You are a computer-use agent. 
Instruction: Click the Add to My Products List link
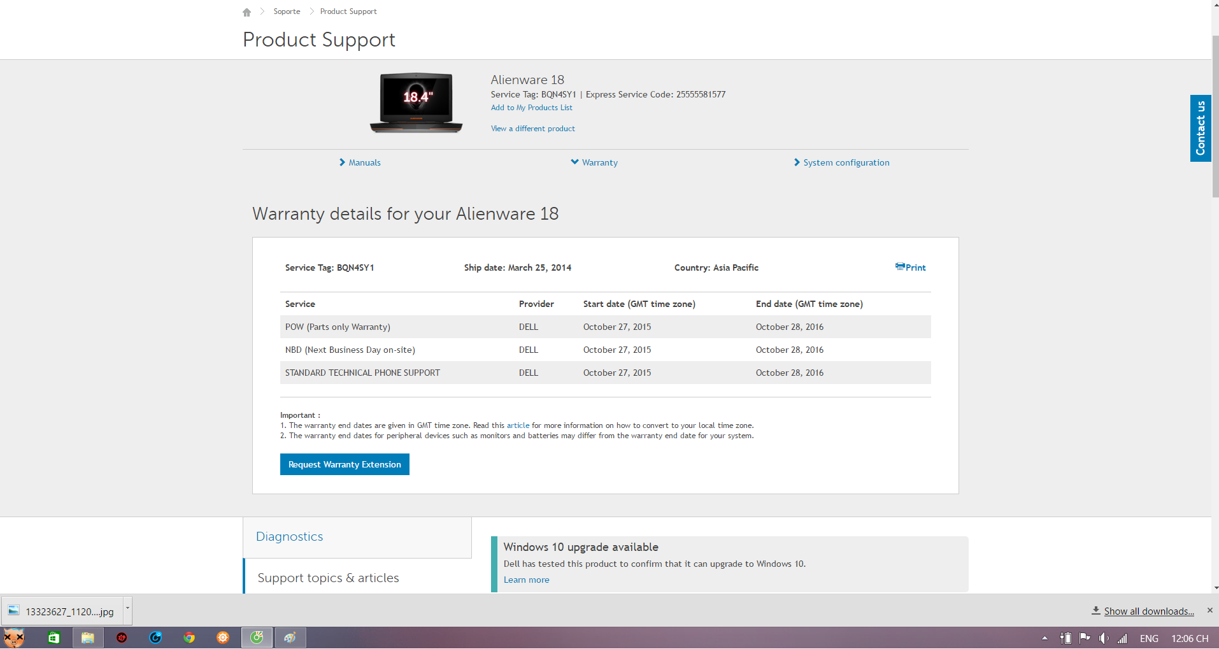pyautogui.click(x=531, y=108)
